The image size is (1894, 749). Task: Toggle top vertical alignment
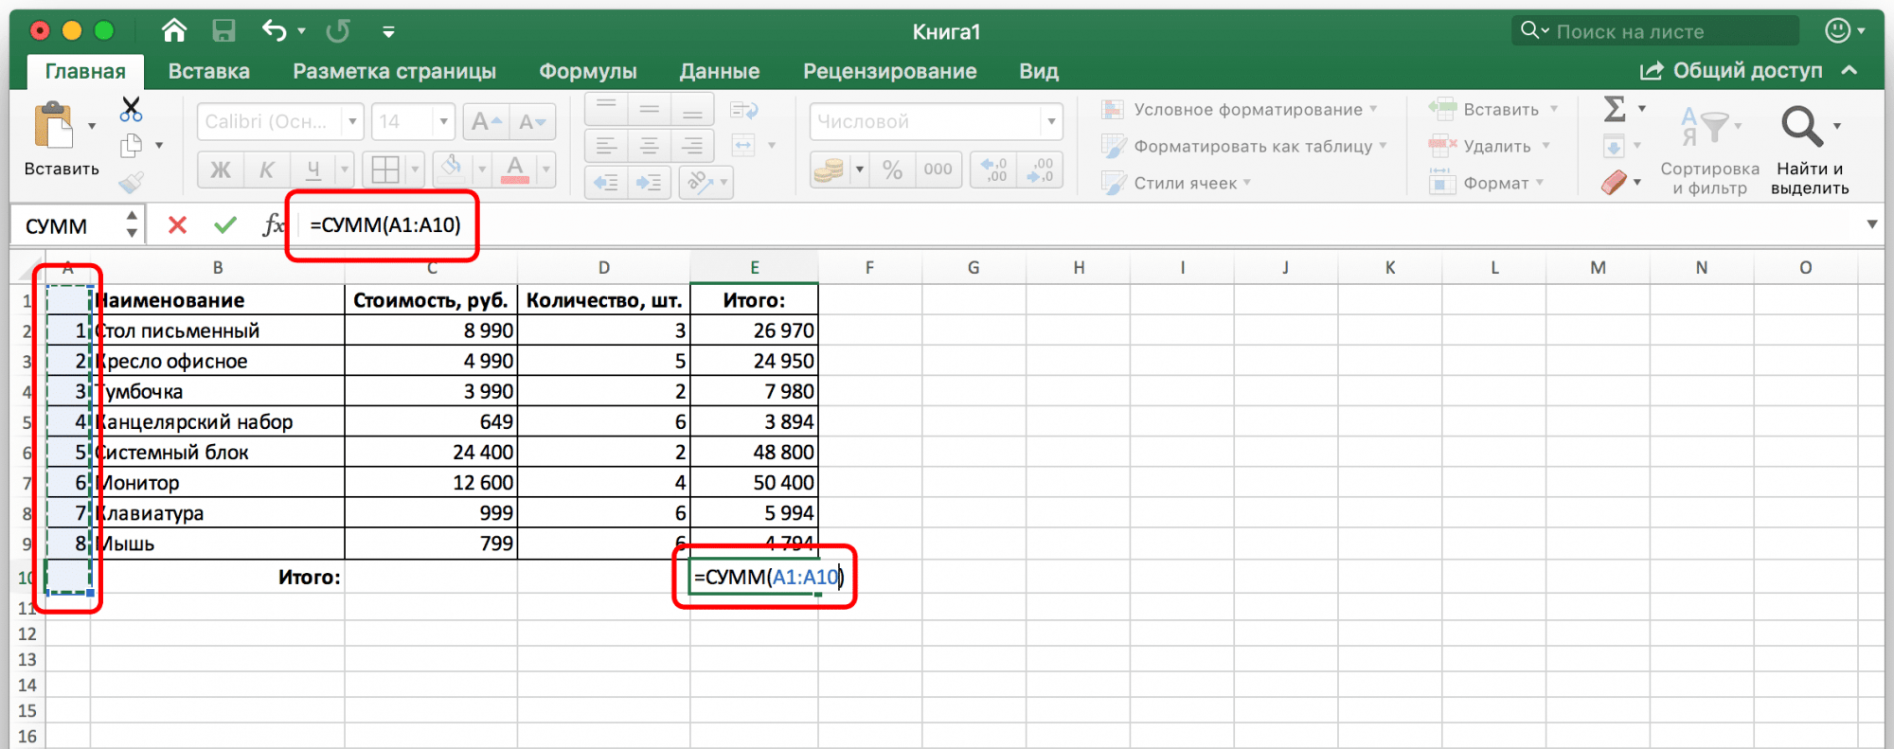click(606, 110)
